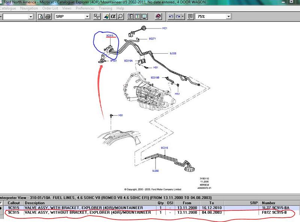Viewport: 300px width, 222px height.
Task: Click the notes speech bubble icon
Action: (190, 16)
